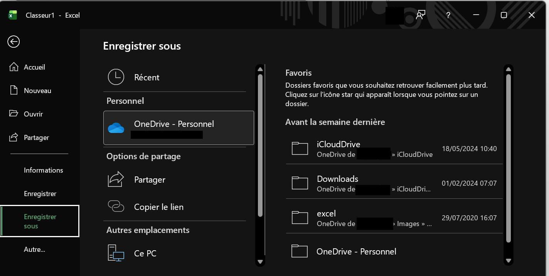Image resolution: width=549 pixels, height=276 pixels.
Task: Click down arrow of folders list scrollbar
Action: [x=508, y=261]
